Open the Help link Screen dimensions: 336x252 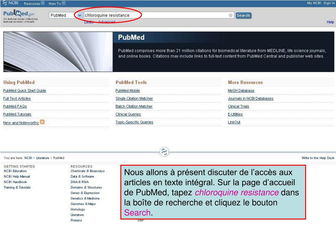(330, 22)
